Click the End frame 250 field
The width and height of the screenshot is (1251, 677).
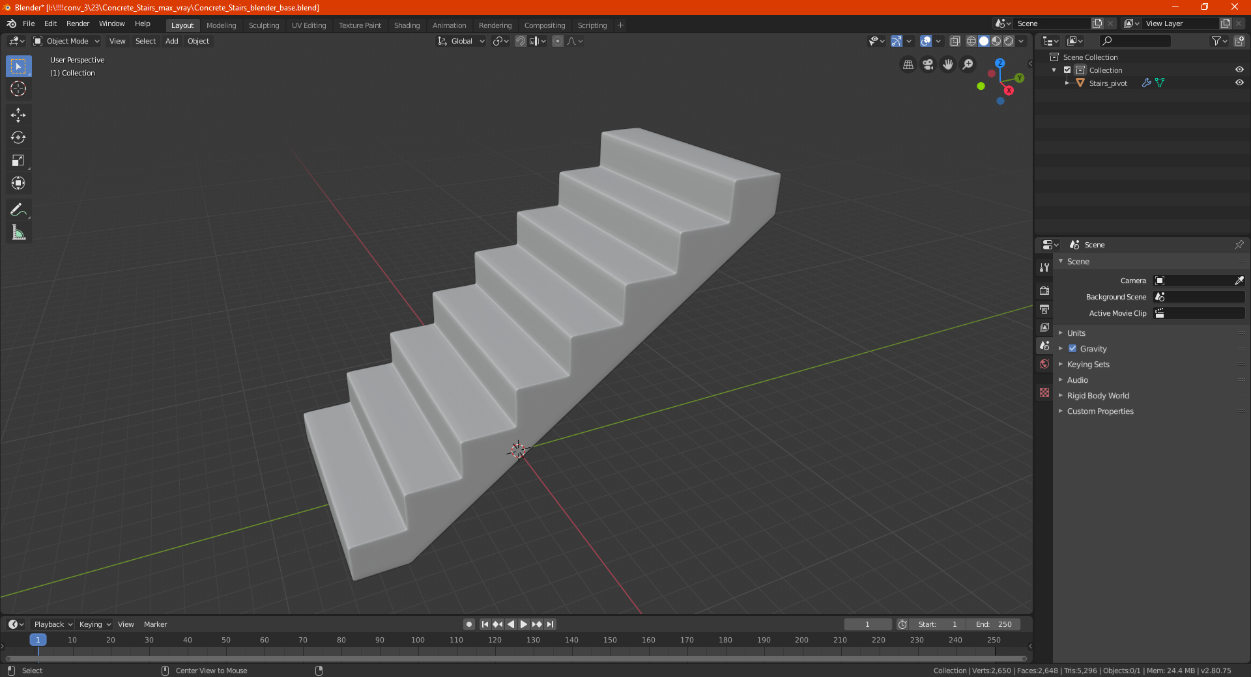click(994, 624)
